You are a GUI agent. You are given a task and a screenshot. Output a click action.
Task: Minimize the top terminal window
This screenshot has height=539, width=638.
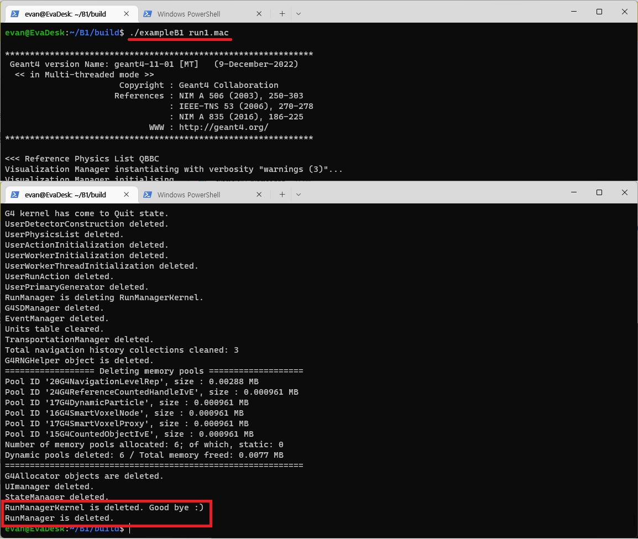(x=573, y=12)
